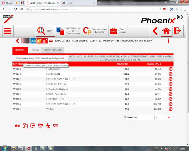Click the copy formula plus icon

point(25,126)
